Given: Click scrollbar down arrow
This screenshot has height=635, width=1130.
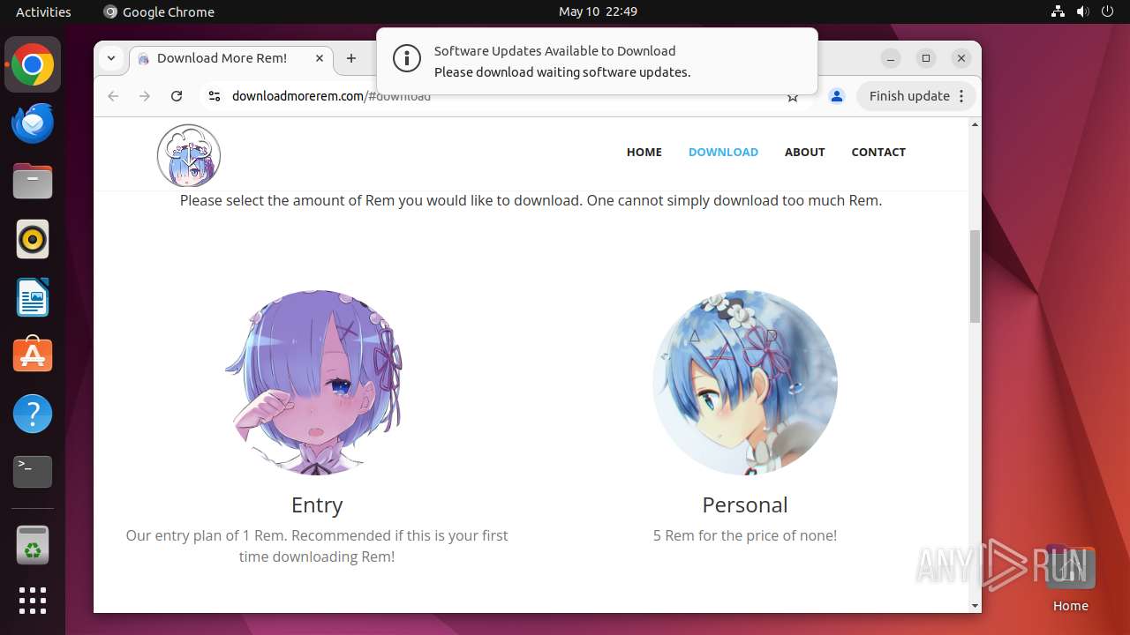Looking at the screenshot, I should click(975, 605).
